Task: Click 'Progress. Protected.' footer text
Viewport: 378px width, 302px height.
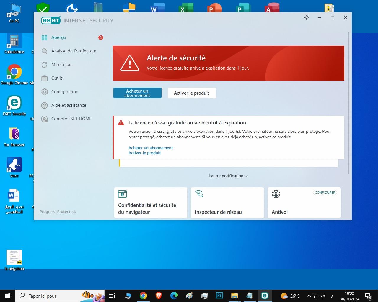Action: 58,211
